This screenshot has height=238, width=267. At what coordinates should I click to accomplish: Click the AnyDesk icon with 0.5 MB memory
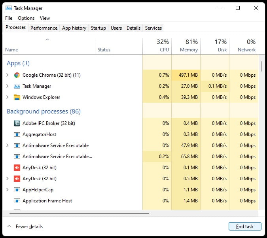tap(17, 179)
